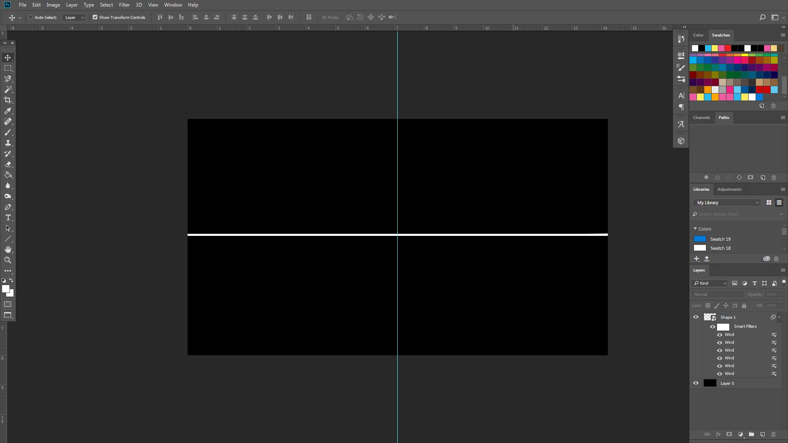Select the Clone Stamp tool
Screen dimensions: 788x443
[x=8, y=143]
